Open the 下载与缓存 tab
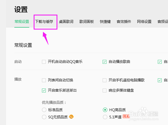Viewport: 168px width, 125px height. 44,22
